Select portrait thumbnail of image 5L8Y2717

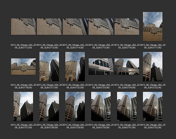[153, 27]
